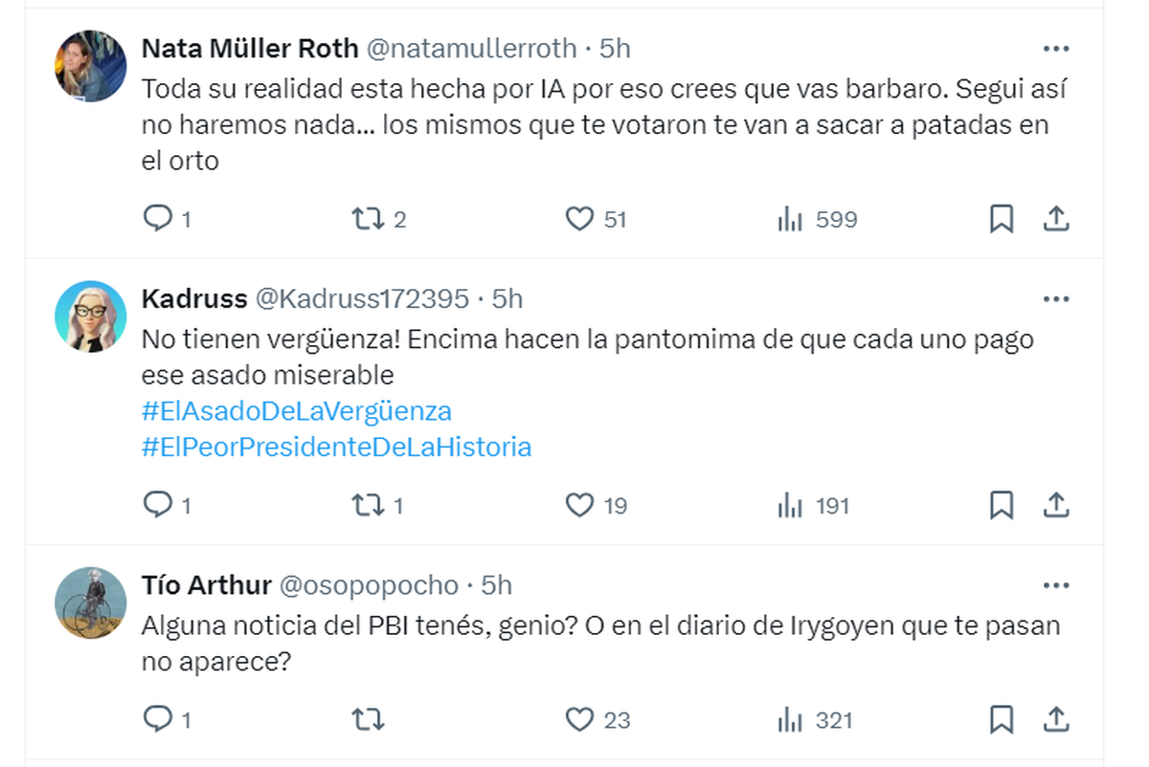Bookmark Nata Müller Roth's tweet

1001,220
